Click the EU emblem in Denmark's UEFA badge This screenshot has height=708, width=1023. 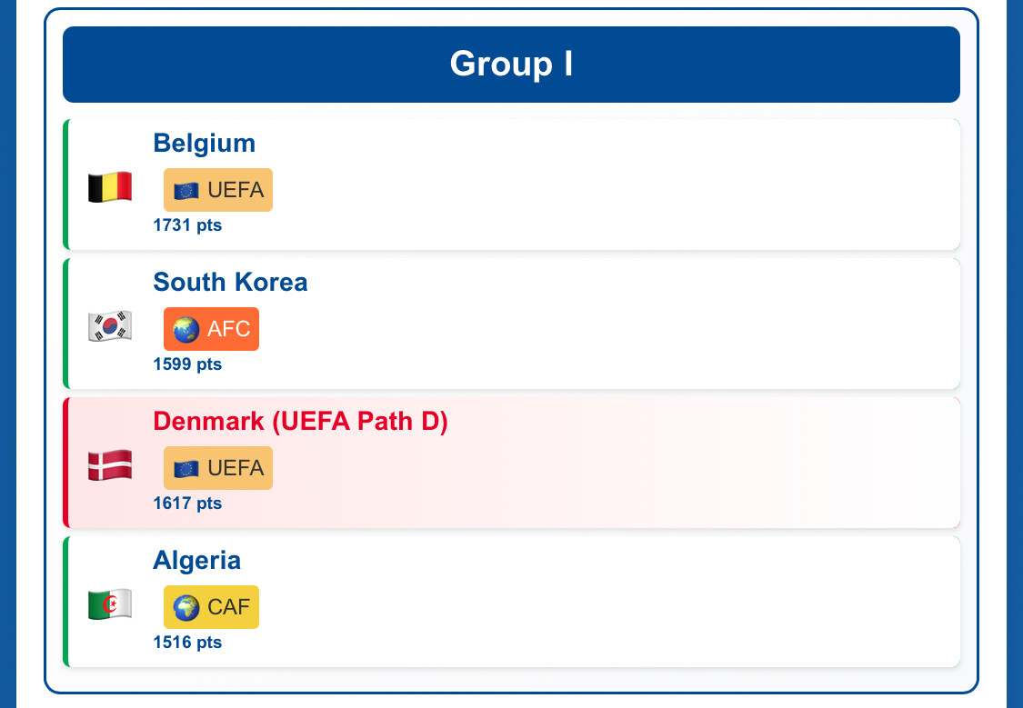click(x=186, y=469)
